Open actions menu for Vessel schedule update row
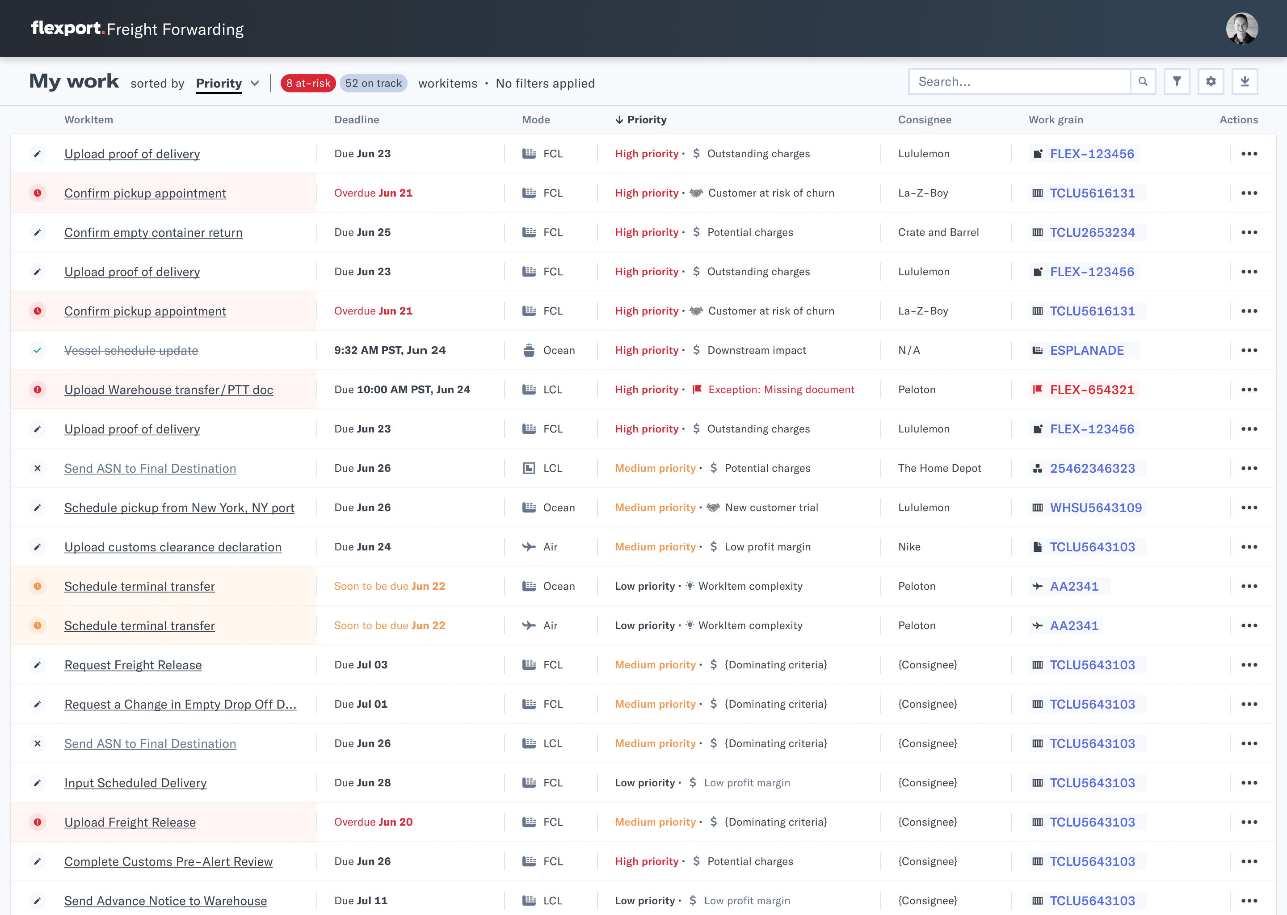Viewport: 1287px width, 915px height. pos(1249,350)
